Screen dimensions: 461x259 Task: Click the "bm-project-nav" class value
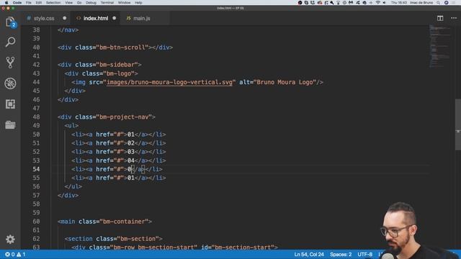coord(124,117)
